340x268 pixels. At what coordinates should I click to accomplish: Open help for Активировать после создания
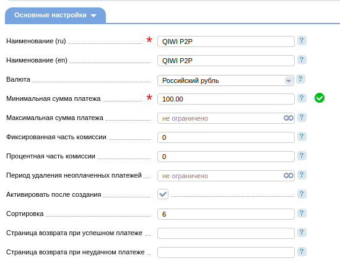(302, 194)
